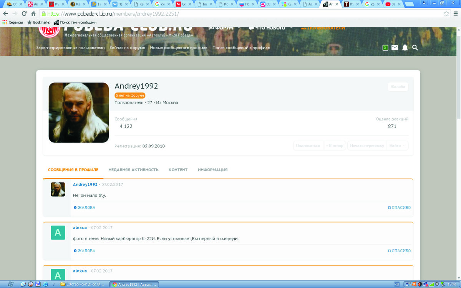Viewport: 461px width, 288px height.
Task: Click the browser home icon
Action: point(33,13)
